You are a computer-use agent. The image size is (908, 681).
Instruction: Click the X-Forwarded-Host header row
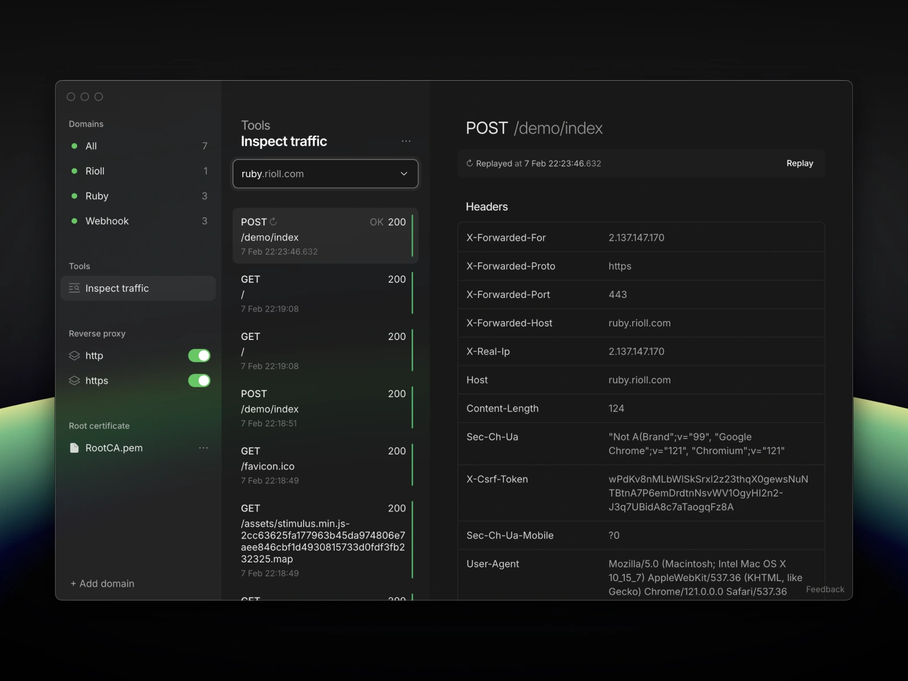click(x=641, y=323)
